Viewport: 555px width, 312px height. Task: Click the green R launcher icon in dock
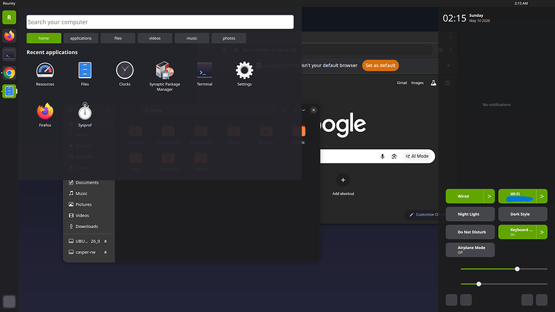(9, 17)
